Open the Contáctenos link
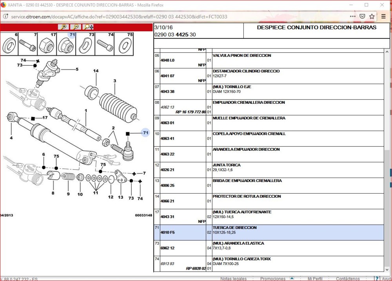 tap(348, 279)
